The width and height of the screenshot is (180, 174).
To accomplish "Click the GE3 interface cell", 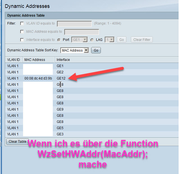I will [60, 134].
